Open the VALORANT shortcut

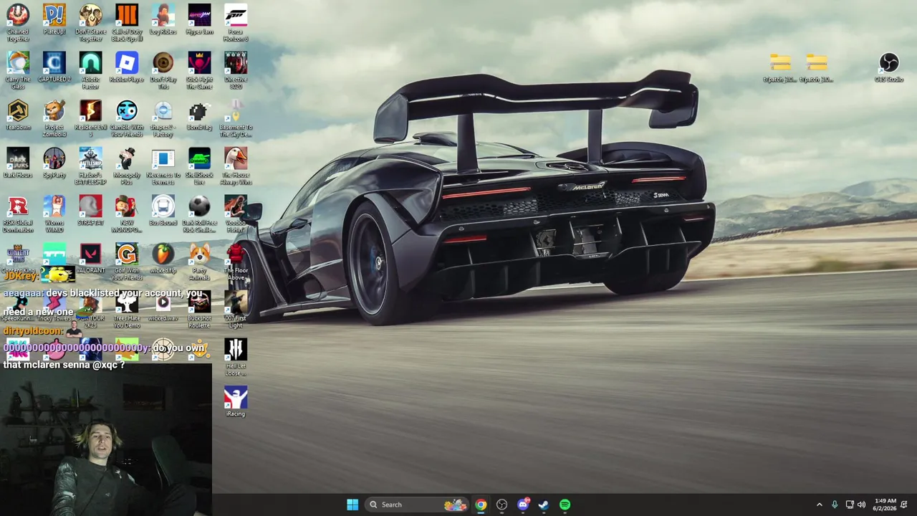pyautogui.click(x=90, y=259)
